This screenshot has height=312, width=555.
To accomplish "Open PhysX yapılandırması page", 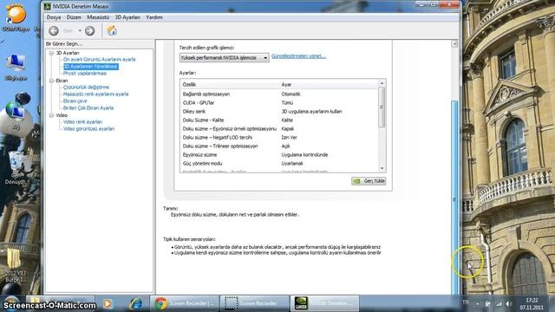I will pyautogui.click(x=85, y=73).
